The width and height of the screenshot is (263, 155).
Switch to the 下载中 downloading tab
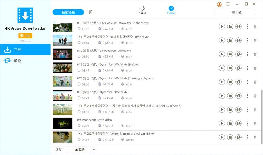(x=142, y=10)
